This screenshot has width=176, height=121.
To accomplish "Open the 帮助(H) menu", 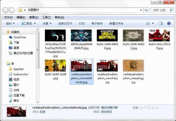I will [60, 17].
